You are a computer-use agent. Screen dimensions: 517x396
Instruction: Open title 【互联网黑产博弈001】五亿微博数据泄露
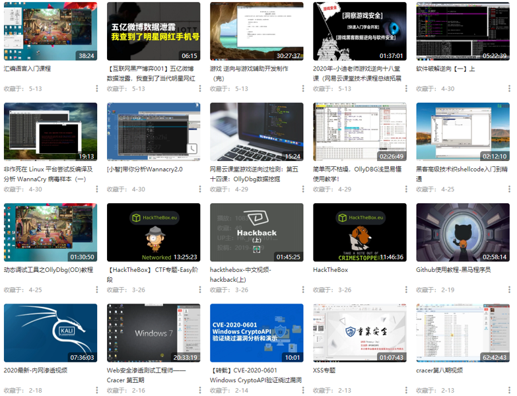point(151,73)
